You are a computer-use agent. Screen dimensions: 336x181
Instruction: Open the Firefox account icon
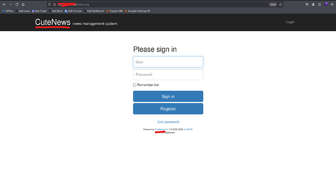313,4
